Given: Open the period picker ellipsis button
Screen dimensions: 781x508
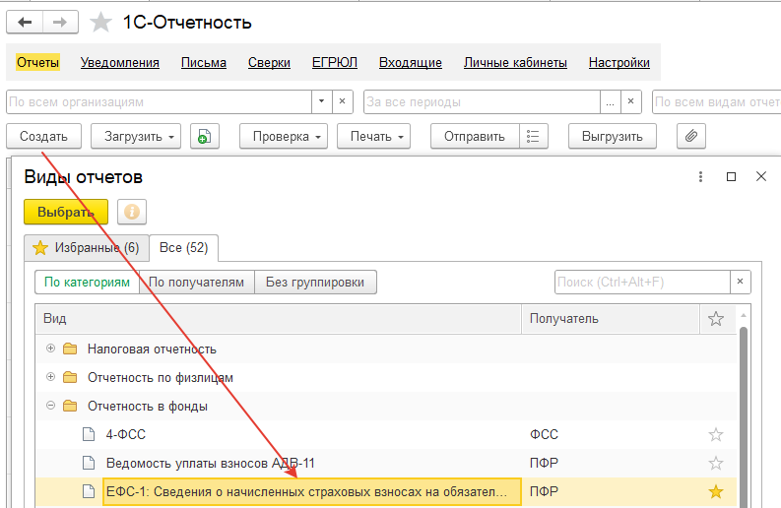Looking at the screenshot, I should pyautogui.click(x=611, y=101).
